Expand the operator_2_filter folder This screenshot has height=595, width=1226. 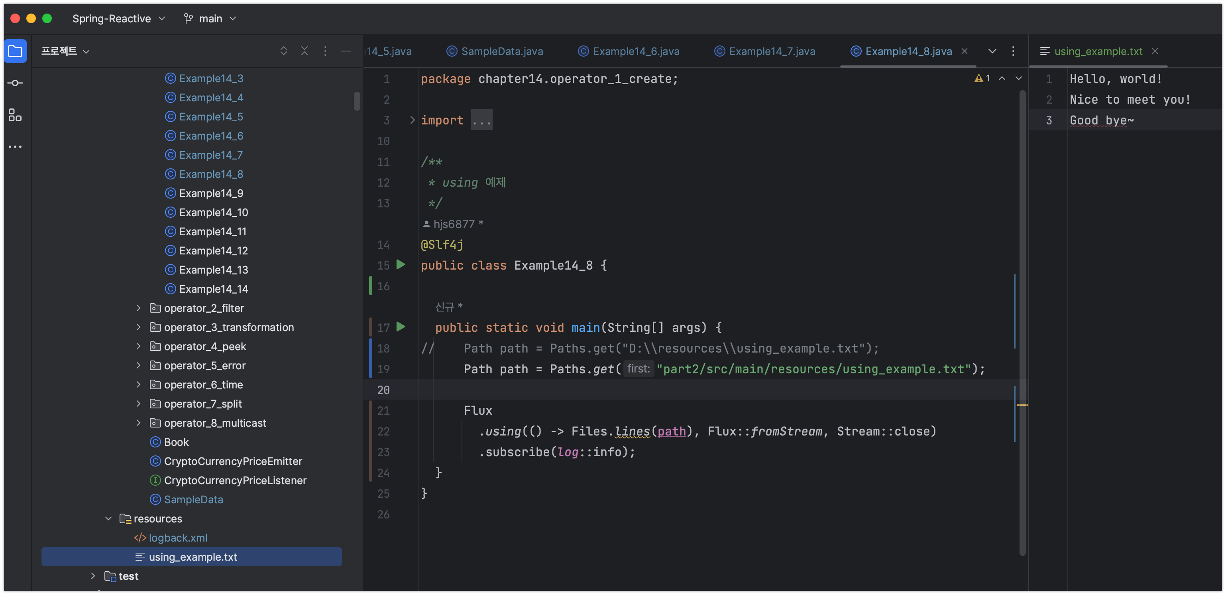pyautogui.click(x=138, y=308)
